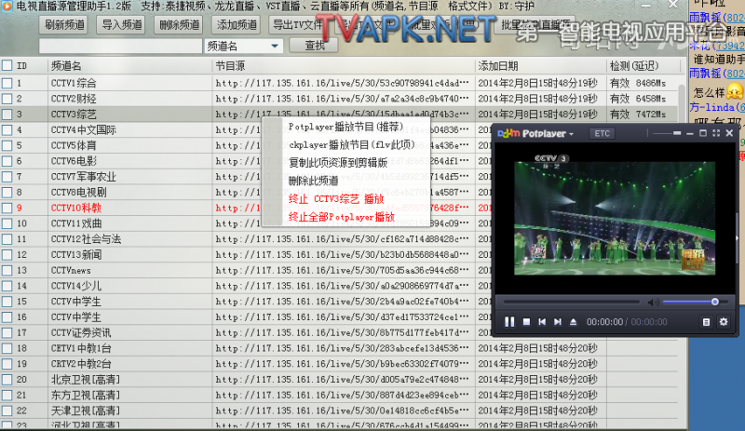
Task: Select the CCTV8电视剧 channel name
Action: (x=79, y=193)
